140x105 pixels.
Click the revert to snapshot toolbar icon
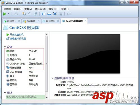(30, 14)
